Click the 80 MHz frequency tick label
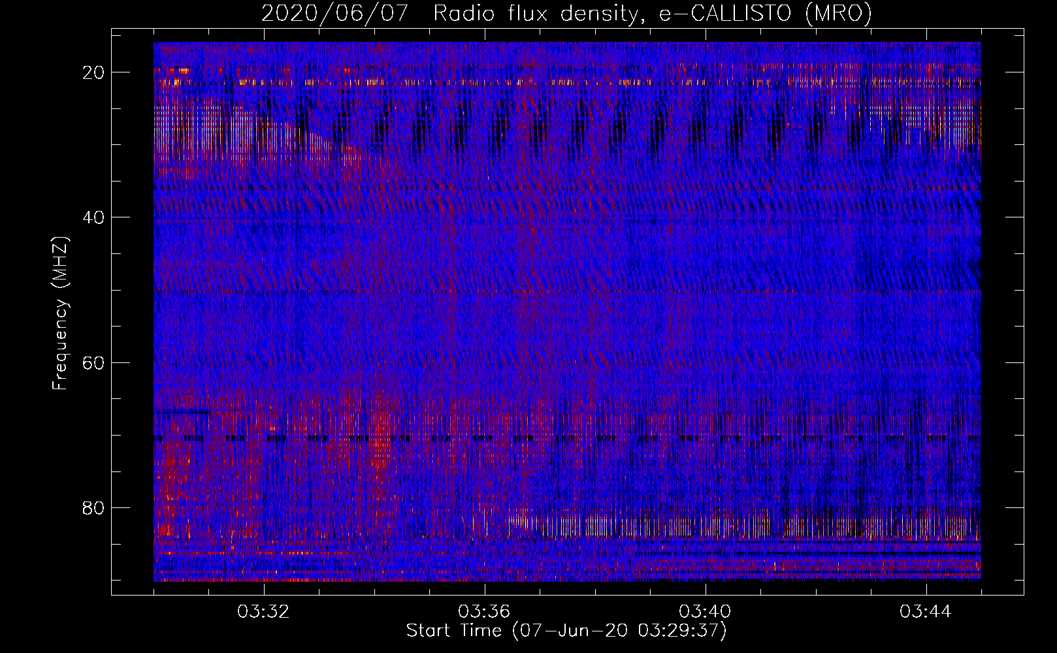The height and width of the screenshot is (653, 1057). pos(94,508)
